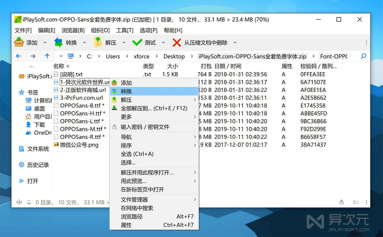Click the 从压缩文档中删除 red delete icon
This screenshot has height=237, width=383.
(x=177, y=42)
